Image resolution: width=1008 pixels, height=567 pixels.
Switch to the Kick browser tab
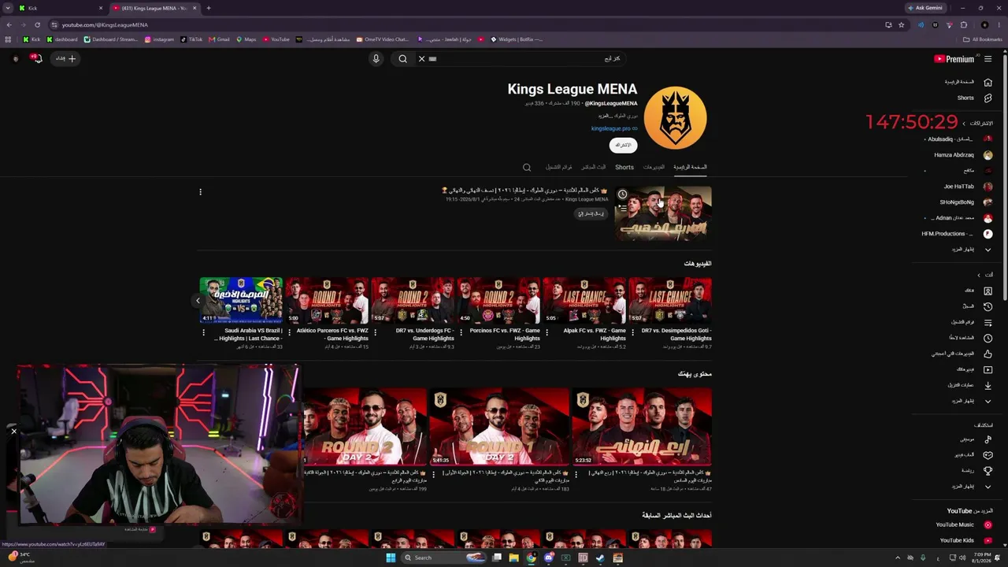(x=61, y=8)
